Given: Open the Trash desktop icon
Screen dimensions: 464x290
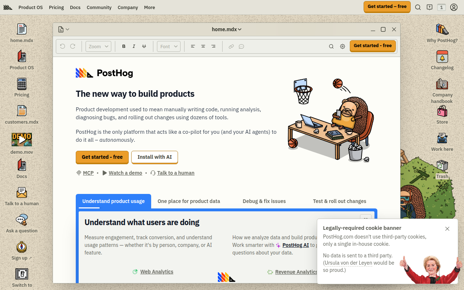Looking at the screenshot, I should tap(442, 169).
